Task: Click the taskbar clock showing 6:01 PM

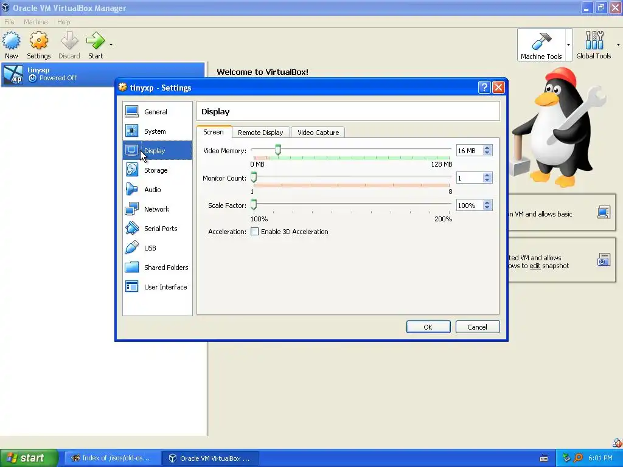Action: coord(600,458)
